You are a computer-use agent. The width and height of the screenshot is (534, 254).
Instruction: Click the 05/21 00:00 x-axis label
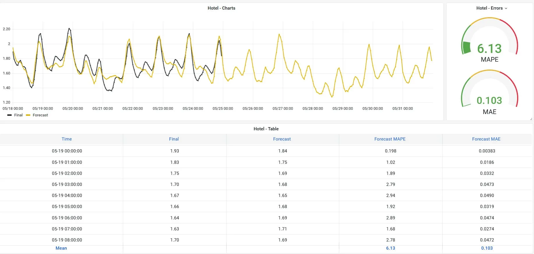[x=102, y=109]
